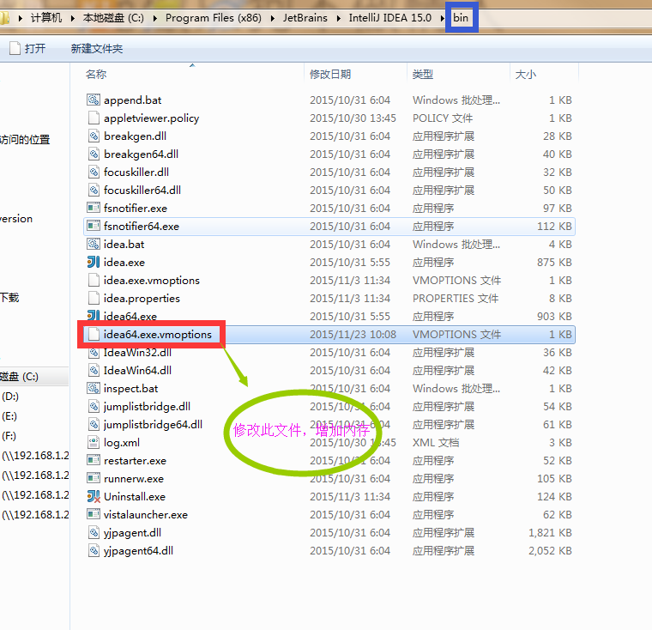The height and width of the screenshot is (630, 652).
Task: Expand the arrow after 本地磁盘 (C:)
Action: point(155,18)
